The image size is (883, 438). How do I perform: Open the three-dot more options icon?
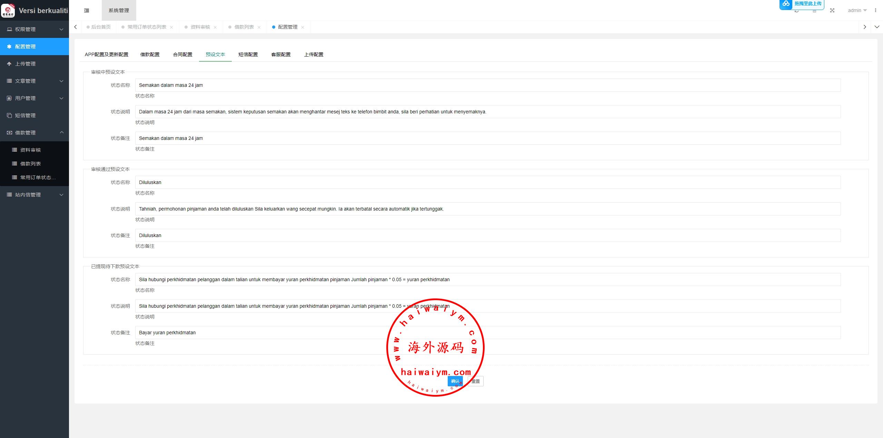coord(875,10)
